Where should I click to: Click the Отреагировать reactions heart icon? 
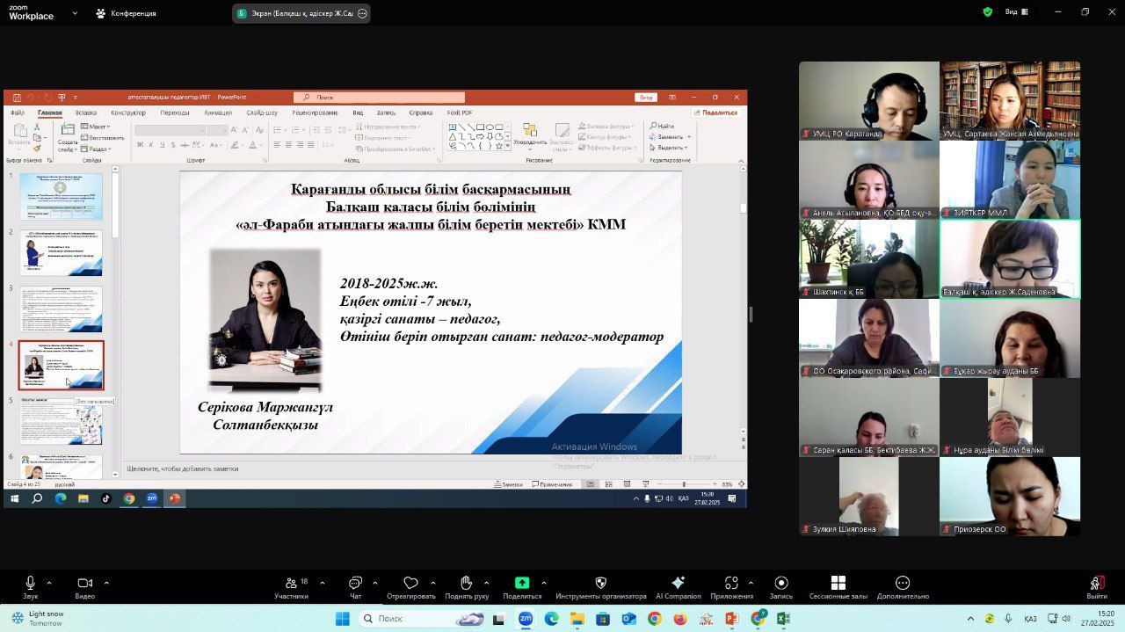[x=410, y=583]
